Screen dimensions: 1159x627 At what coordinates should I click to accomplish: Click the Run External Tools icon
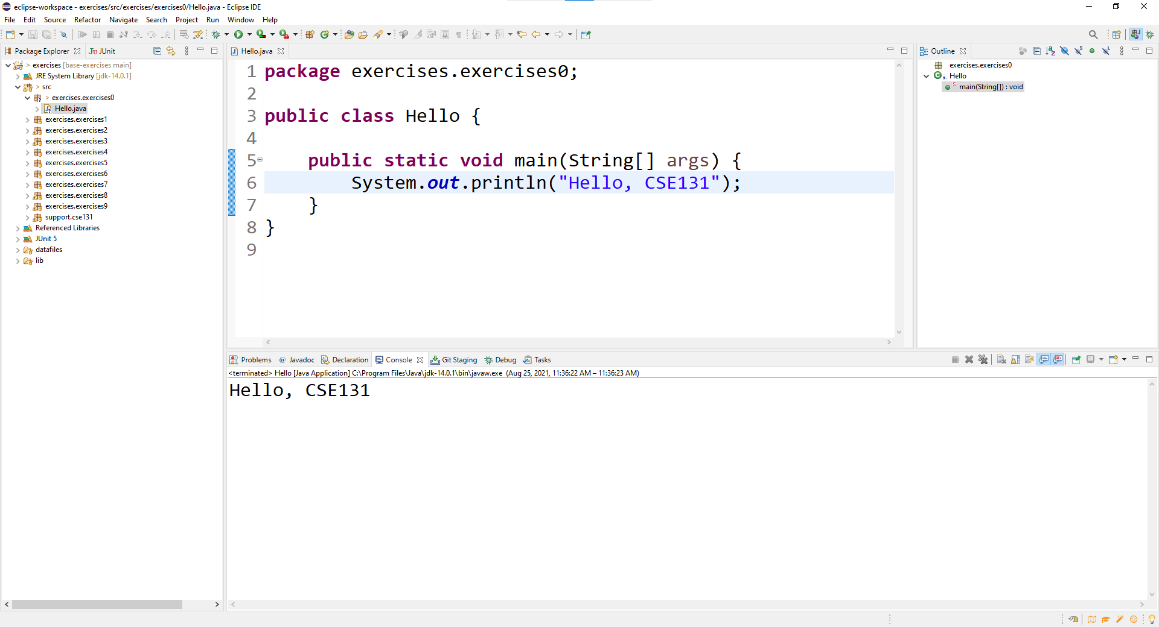tap(284, 34)
